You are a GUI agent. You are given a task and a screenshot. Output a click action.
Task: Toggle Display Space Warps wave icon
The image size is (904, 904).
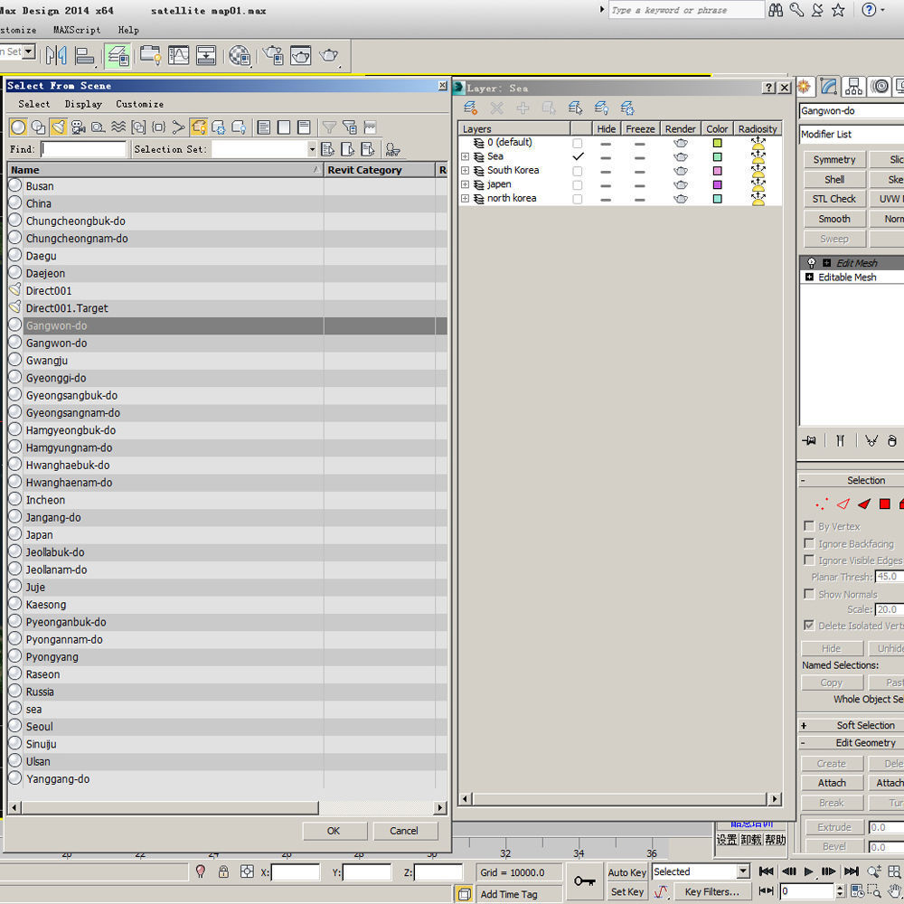pos(118,127)
